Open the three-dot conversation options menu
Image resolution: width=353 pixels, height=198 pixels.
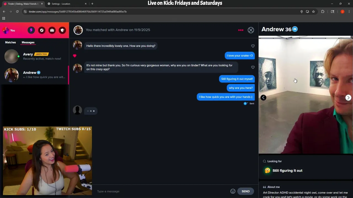pyautogui.click(x=241, y=30)
